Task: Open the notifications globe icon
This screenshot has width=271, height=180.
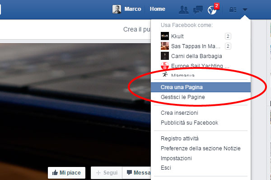Action: click(212, 10)
